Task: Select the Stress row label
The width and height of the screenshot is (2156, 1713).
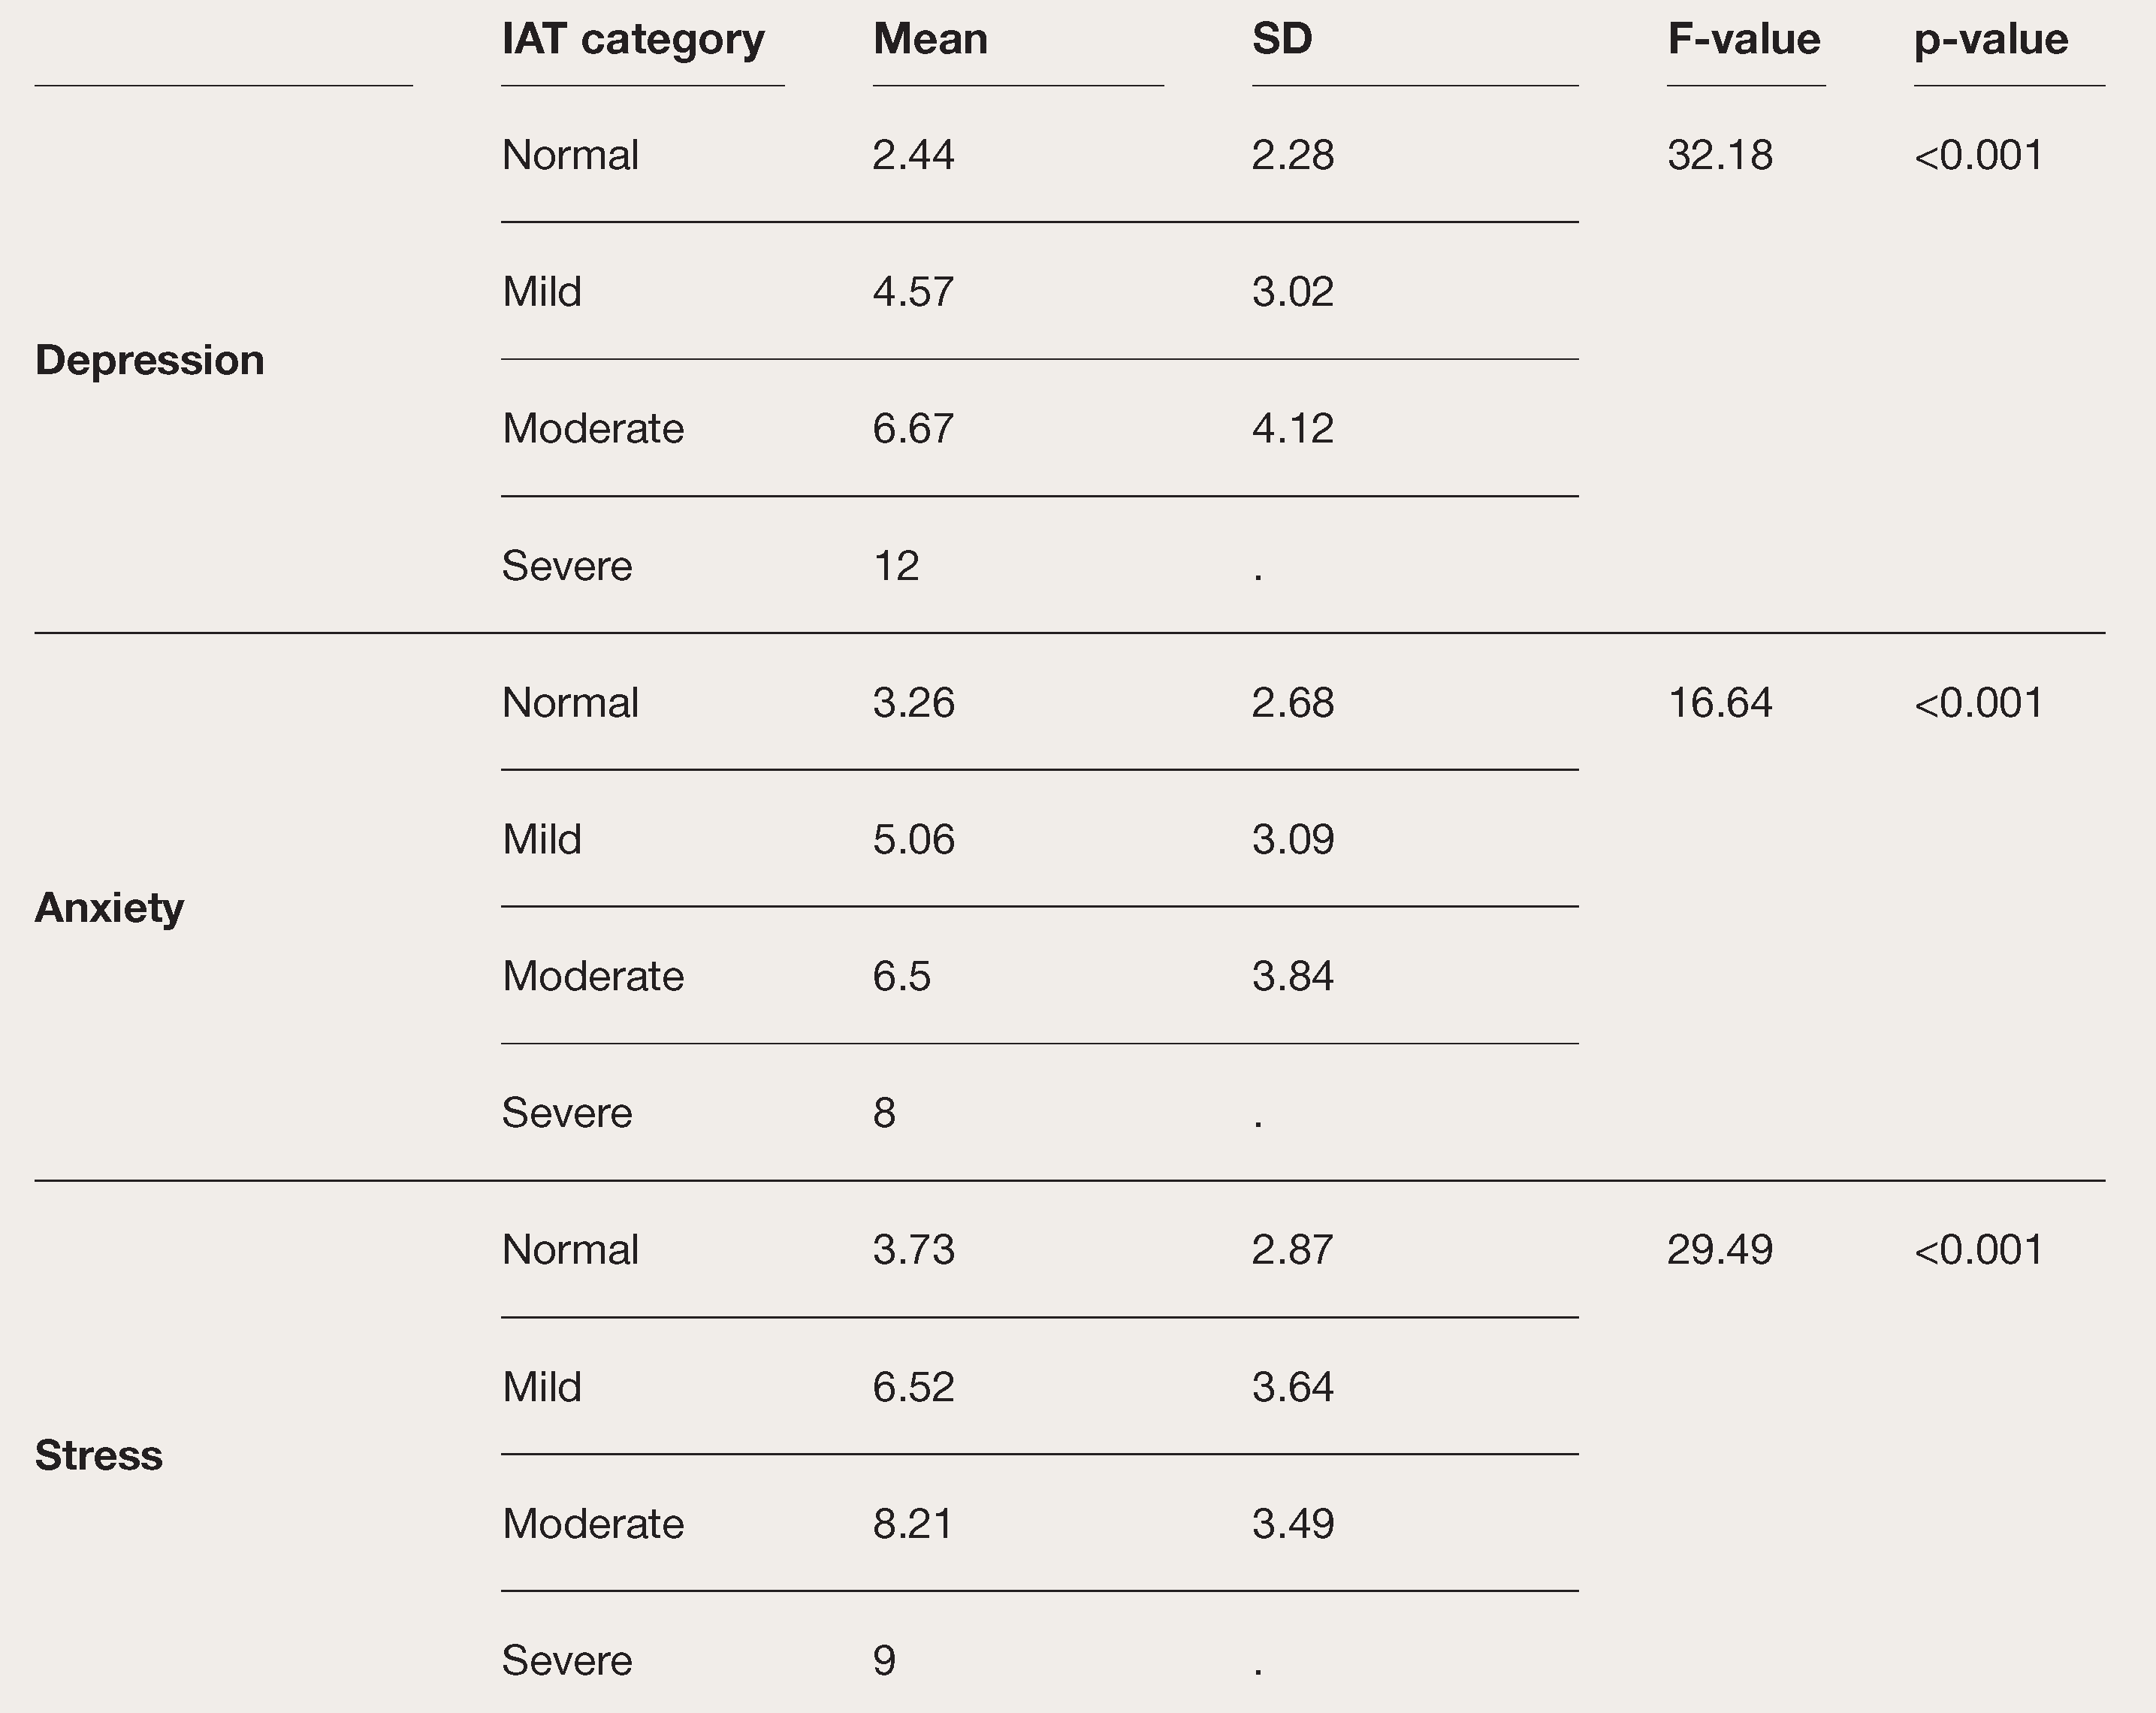Action: tap(99, 1455)
